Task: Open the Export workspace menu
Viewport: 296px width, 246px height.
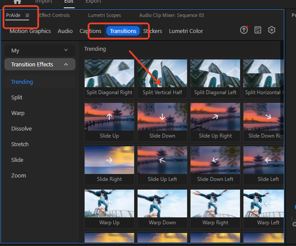Action: pyautogui.click(x=93, y=2)
